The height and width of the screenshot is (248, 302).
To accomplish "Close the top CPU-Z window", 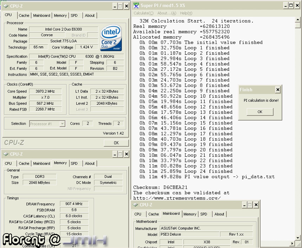I will click(126, 6).
